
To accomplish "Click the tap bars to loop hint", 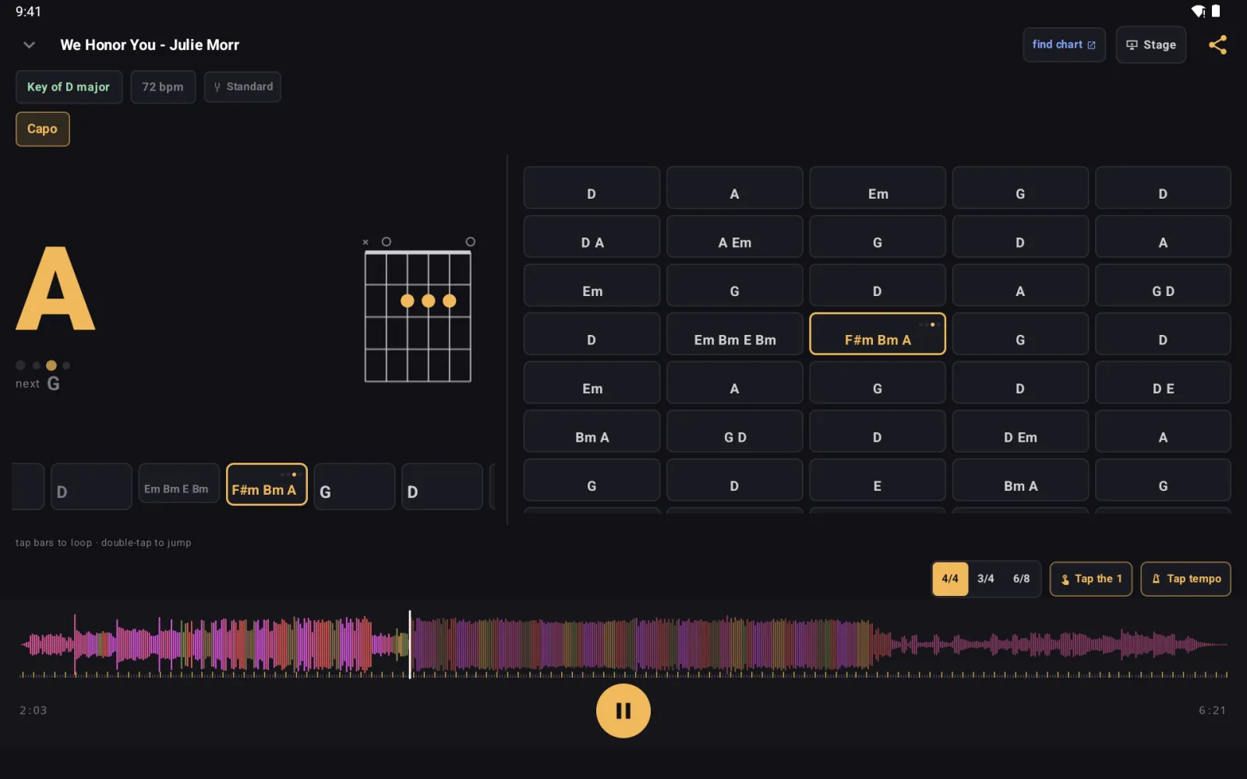I will coord(104,543).
